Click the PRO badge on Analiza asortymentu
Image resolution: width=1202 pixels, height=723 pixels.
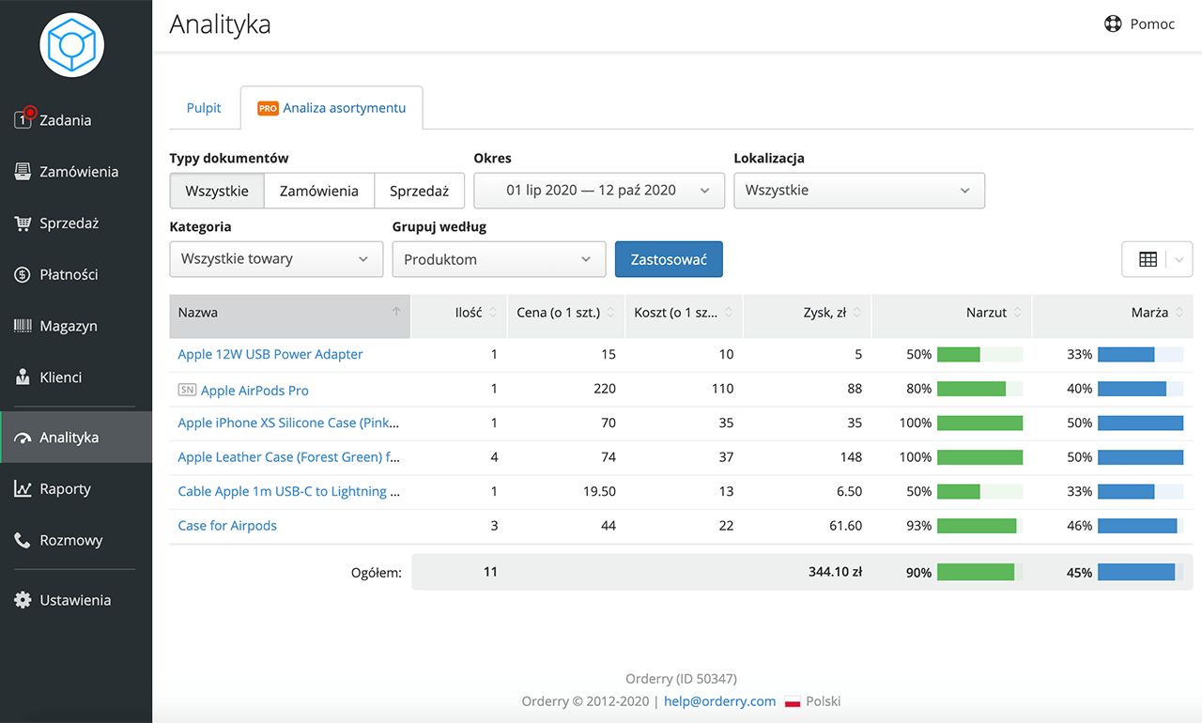pos(268,108)
